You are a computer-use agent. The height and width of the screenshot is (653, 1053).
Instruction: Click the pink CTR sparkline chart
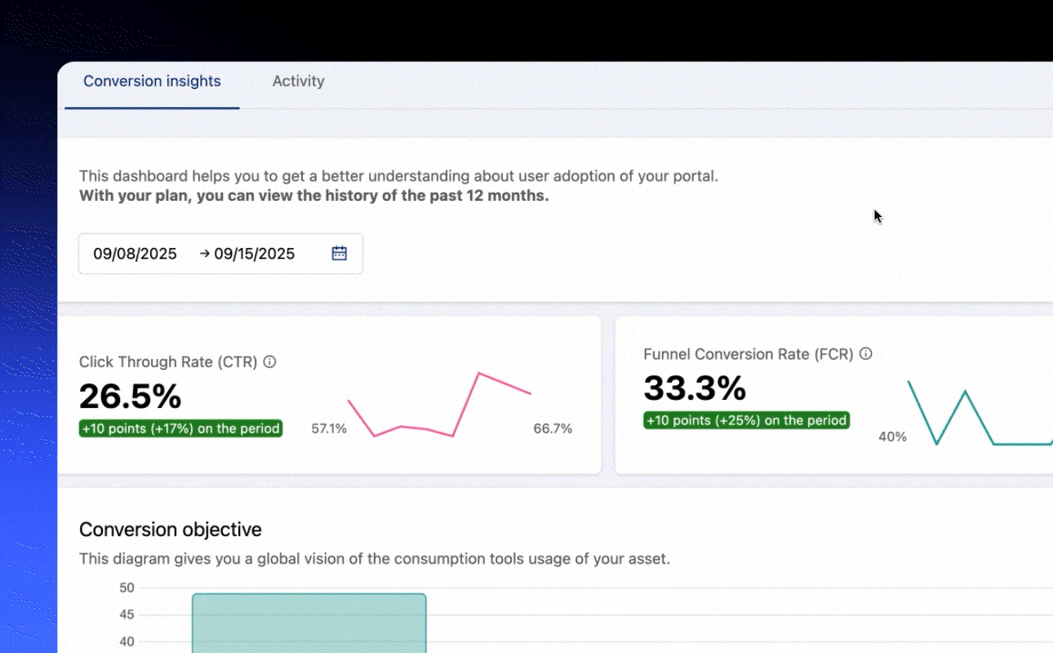pyautogui.click(x=439, y=405)
